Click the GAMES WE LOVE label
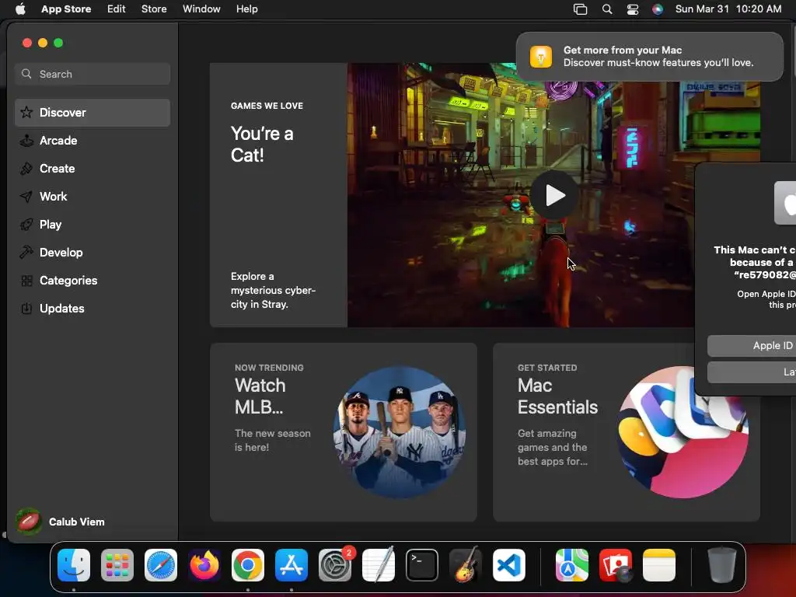The width and height of the screenshot is (796, 597). pos(267,106)
